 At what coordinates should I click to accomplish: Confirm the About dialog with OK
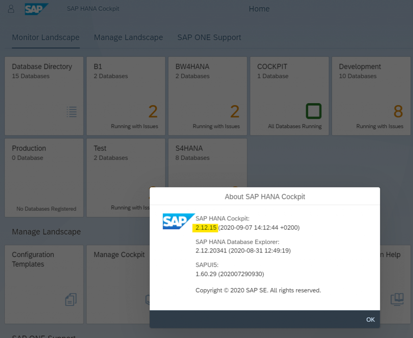(x=370, y=319)
